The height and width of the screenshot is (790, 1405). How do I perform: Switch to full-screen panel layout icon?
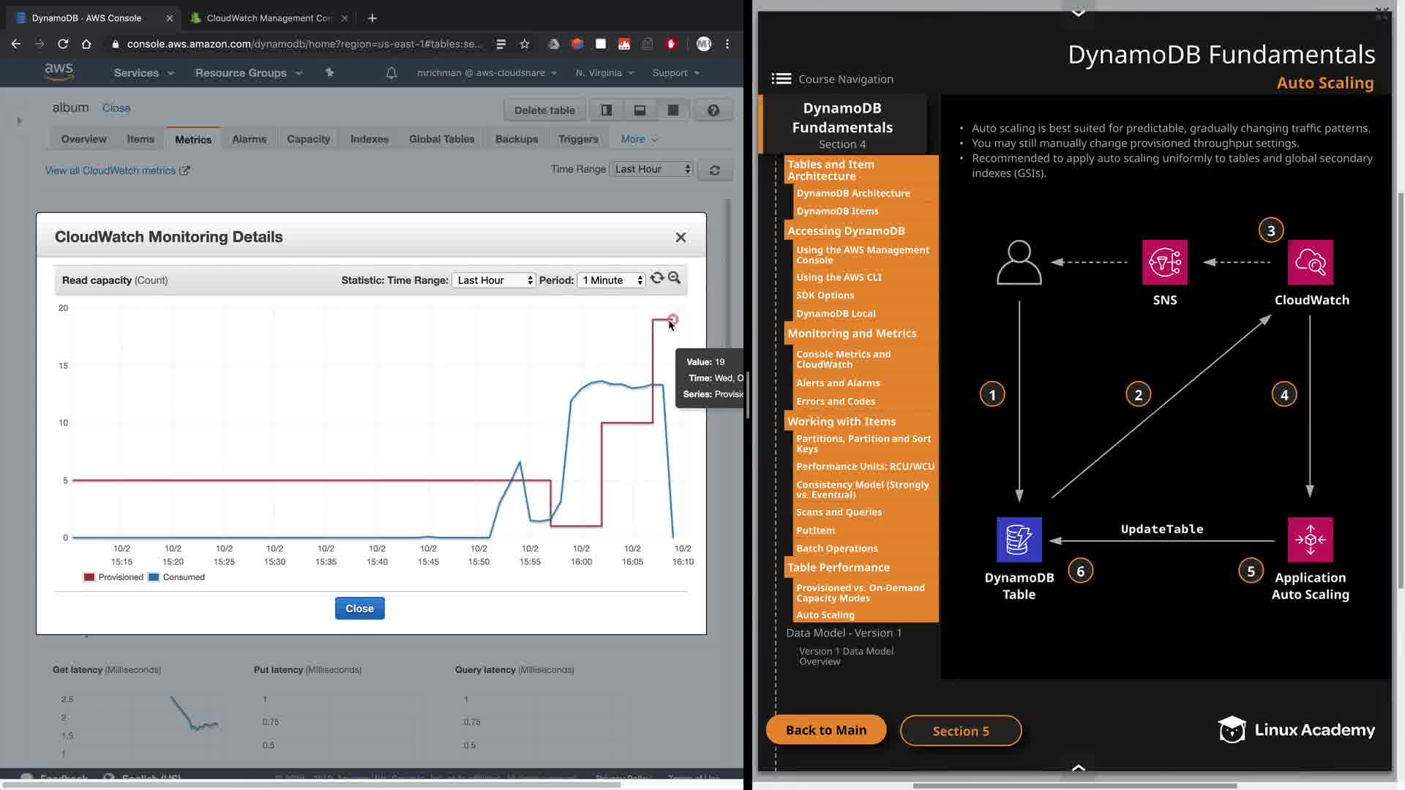[x=672, y=110]
